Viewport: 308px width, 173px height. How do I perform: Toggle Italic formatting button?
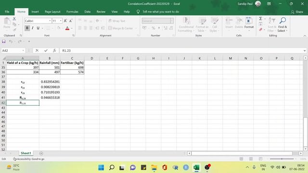[33, 28]
